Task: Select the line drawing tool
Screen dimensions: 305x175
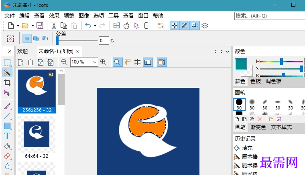Action: pos(7,116)
